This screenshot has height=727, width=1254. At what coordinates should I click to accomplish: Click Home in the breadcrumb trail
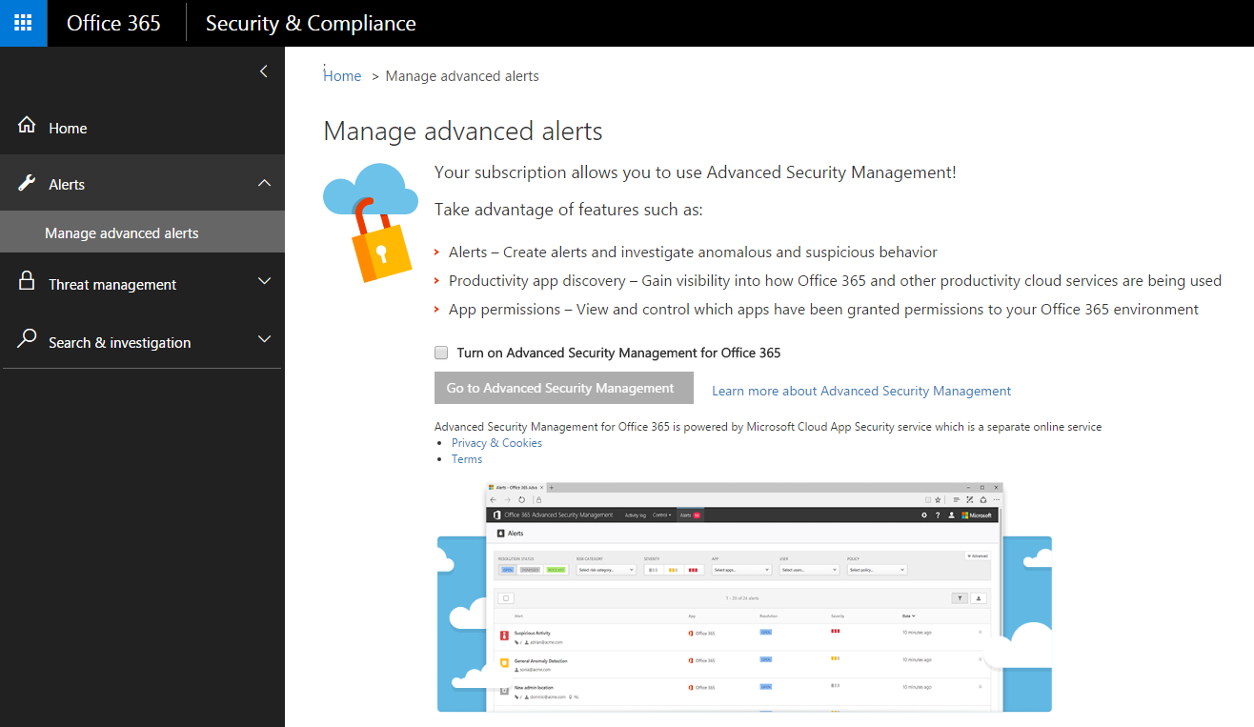coord(342,75)
